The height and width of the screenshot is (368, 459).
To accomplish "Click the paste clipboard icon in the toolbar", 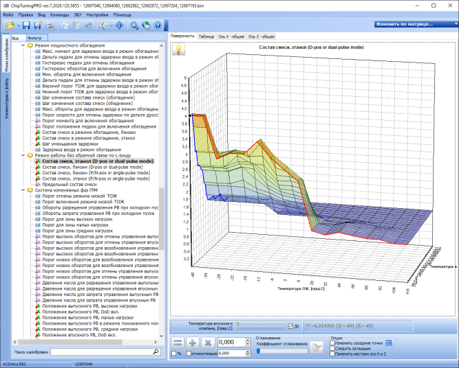I will click(x=76, y=25).
